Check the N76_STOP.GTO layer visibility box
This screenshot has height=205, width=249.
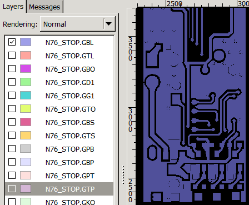[12, 109]
